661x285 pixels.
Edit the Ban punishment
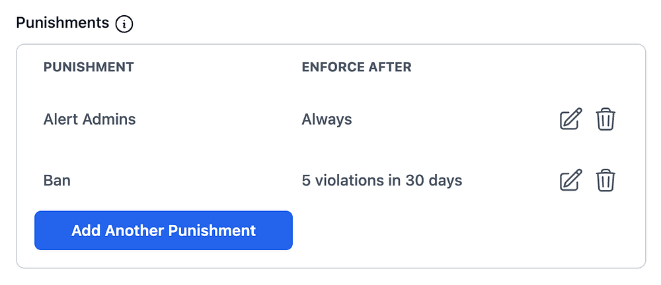click(x=570, y=180)
